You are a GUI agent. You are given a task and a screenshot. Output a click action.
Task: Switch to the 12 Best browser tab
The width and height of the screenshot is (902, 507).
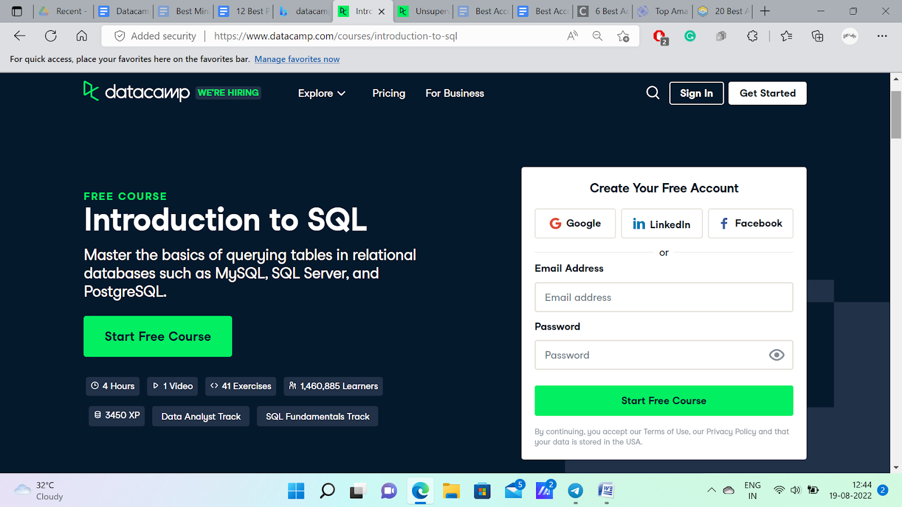coord(244,11)
